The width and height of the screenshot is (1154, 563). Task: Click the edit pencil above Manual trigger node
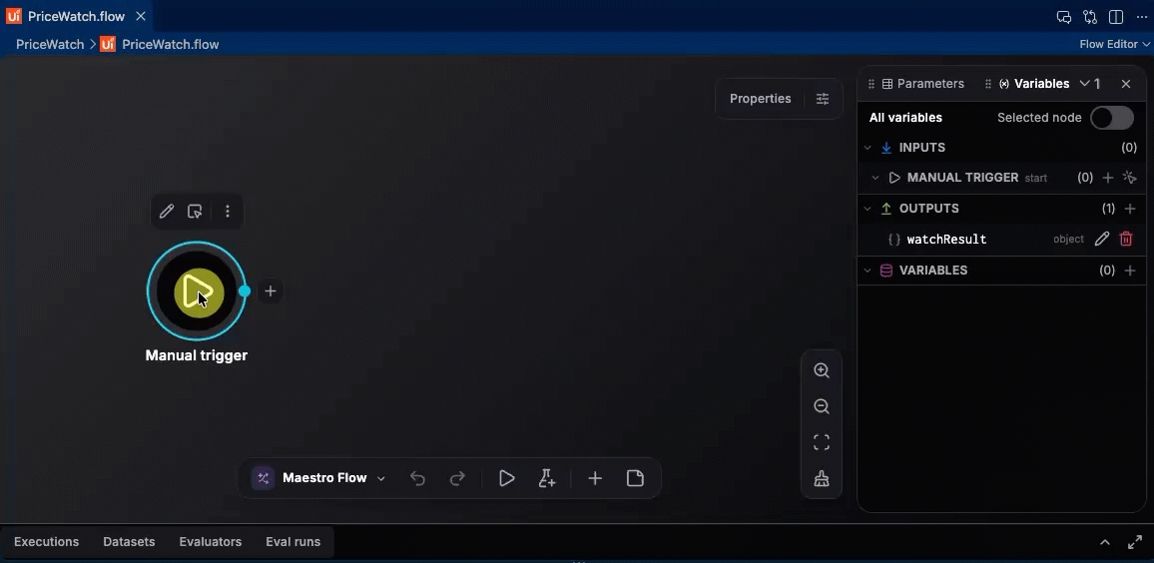pyautogui.click(x=167, y=212)
